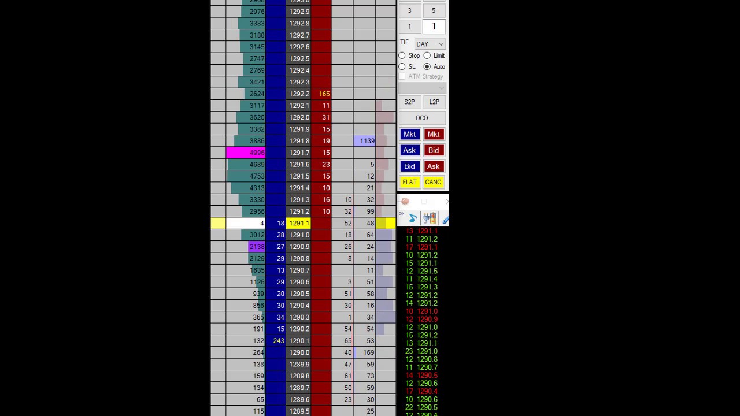Open the disabled ATM strategy combo box

tap(422, 87)
